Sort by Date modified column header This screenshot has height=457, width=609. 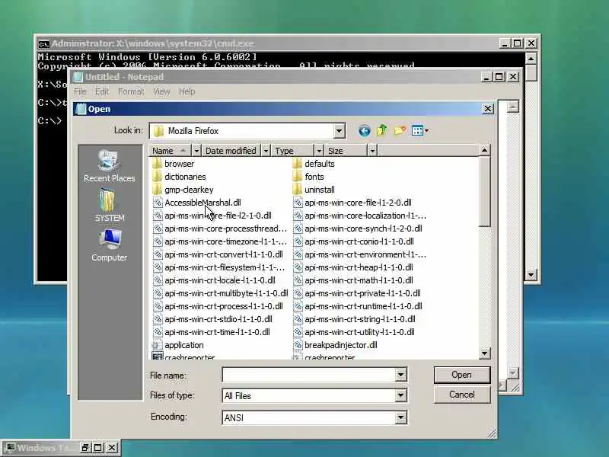[231, 150]
